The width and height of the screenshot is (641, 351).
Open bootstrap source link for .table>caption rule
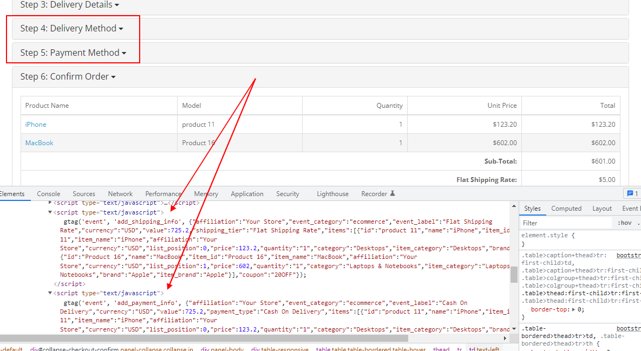[x=629, y=255]
